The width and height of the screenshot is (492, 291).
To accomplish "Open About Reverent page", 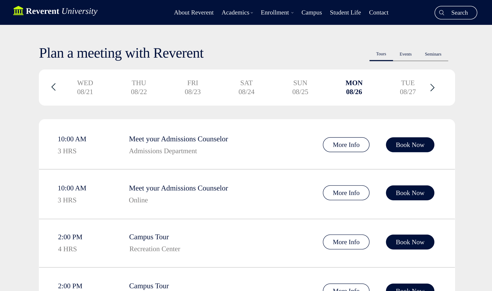I will coord(193,13).
